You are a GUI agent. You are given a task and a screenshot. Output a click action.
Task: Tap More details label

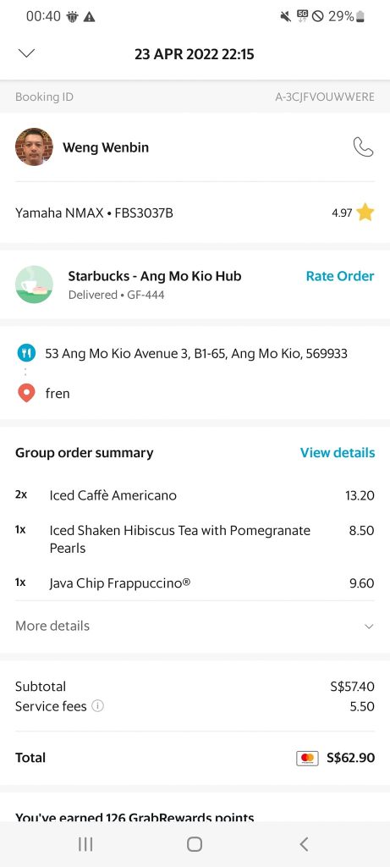coord(52,626)
